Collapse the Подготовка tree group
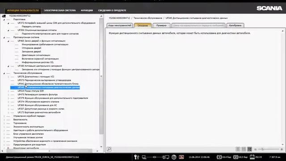Screen dimensions: 286x161 point(4,20)
